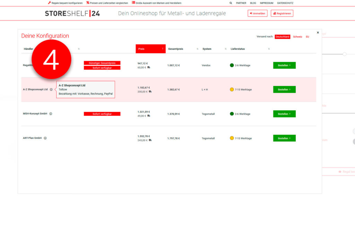Open the BLOG menu item
Image resolution: width=355 pixels, height=236 pixels.
pos(253,3)
